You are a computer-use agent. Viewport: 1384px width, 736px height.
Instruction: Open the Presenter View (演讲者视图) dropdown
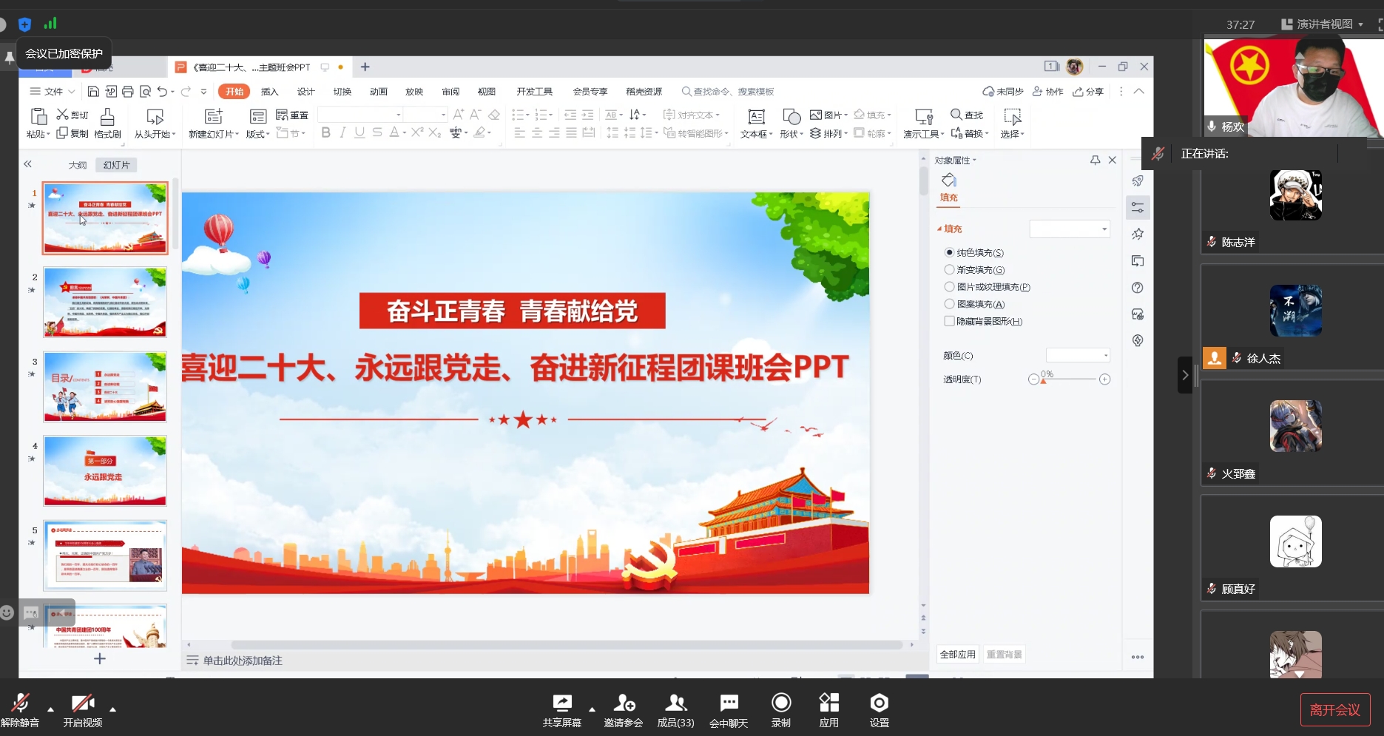tap(1323, 24)
